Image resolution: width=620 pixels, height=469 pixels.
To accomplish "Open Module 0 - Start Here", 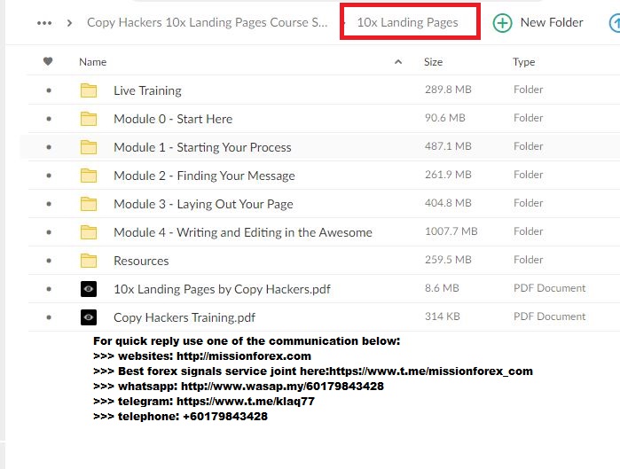I will point(173,119).
